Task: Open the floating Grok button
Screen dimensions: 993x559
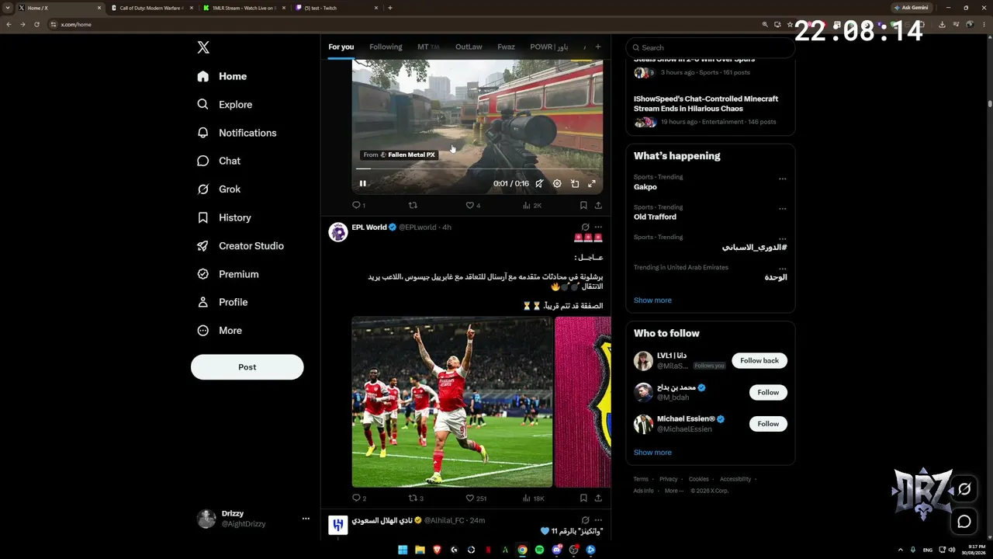Action: [x=964, y=489]
